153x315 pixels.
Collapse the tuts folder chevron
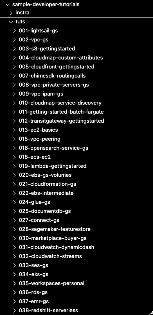(11, 21)
